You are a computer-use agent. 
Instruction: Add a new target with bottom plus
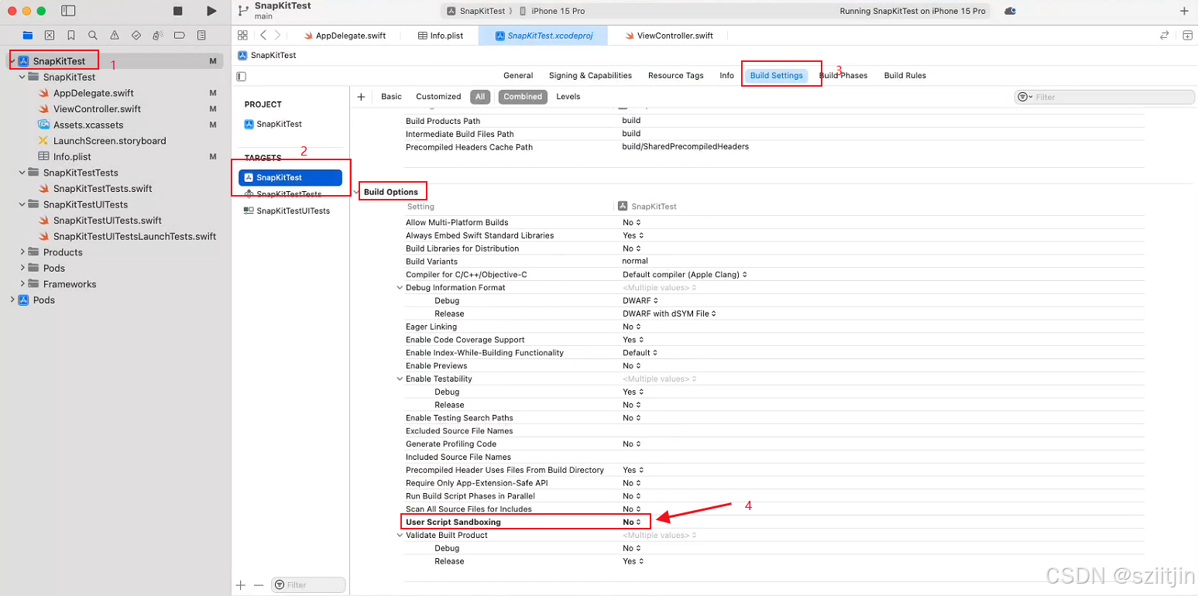pyautogui.click(x=241, y=585)
